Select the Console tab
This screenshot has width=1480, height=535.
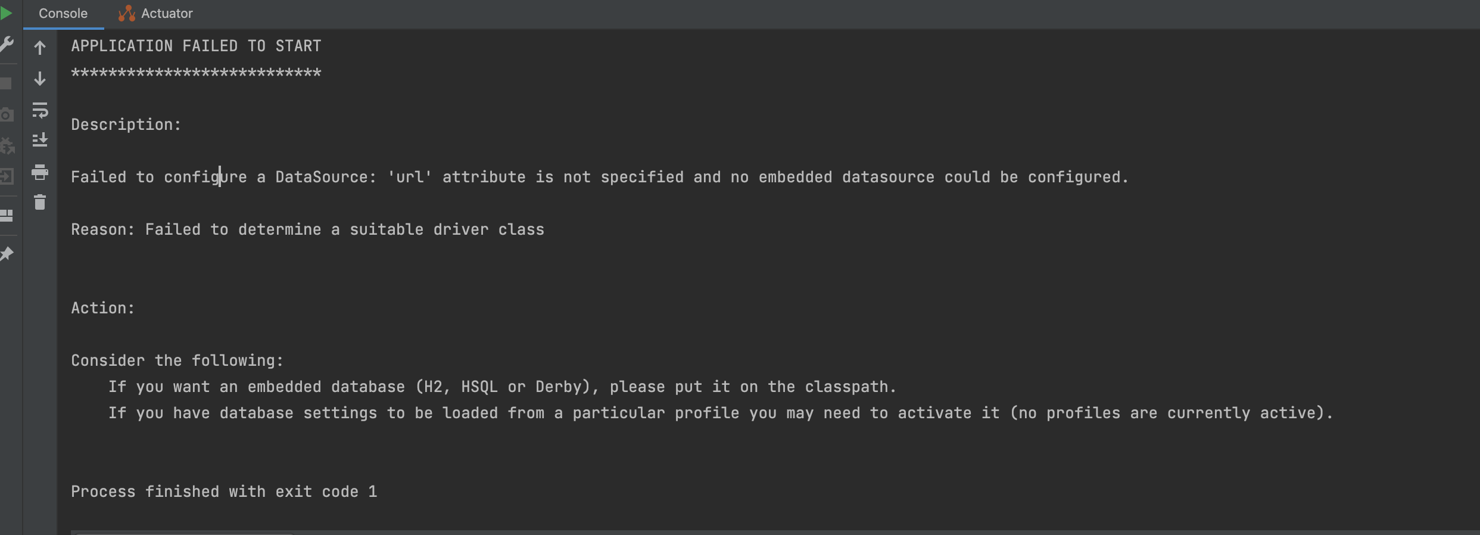(x=62, y=13)
